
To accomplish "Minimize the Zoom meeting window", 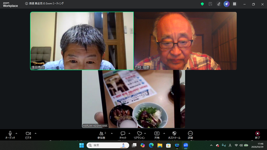I will click(244, 4).
